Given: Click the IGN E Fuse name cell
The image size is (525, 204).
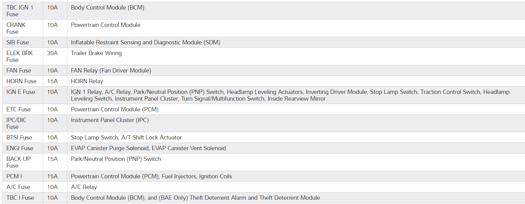Looking at the screenshot, I should coord(20,92).
